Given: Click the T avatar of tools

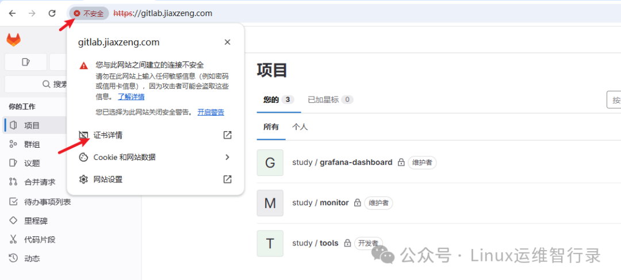Looking at the screenshot, I should coord(270,243).
